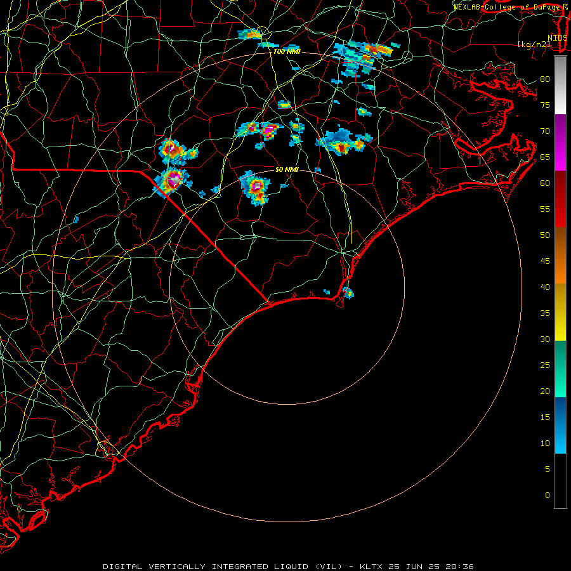
Task: Click the 50 value on the color scale
Action: (545, 235)
